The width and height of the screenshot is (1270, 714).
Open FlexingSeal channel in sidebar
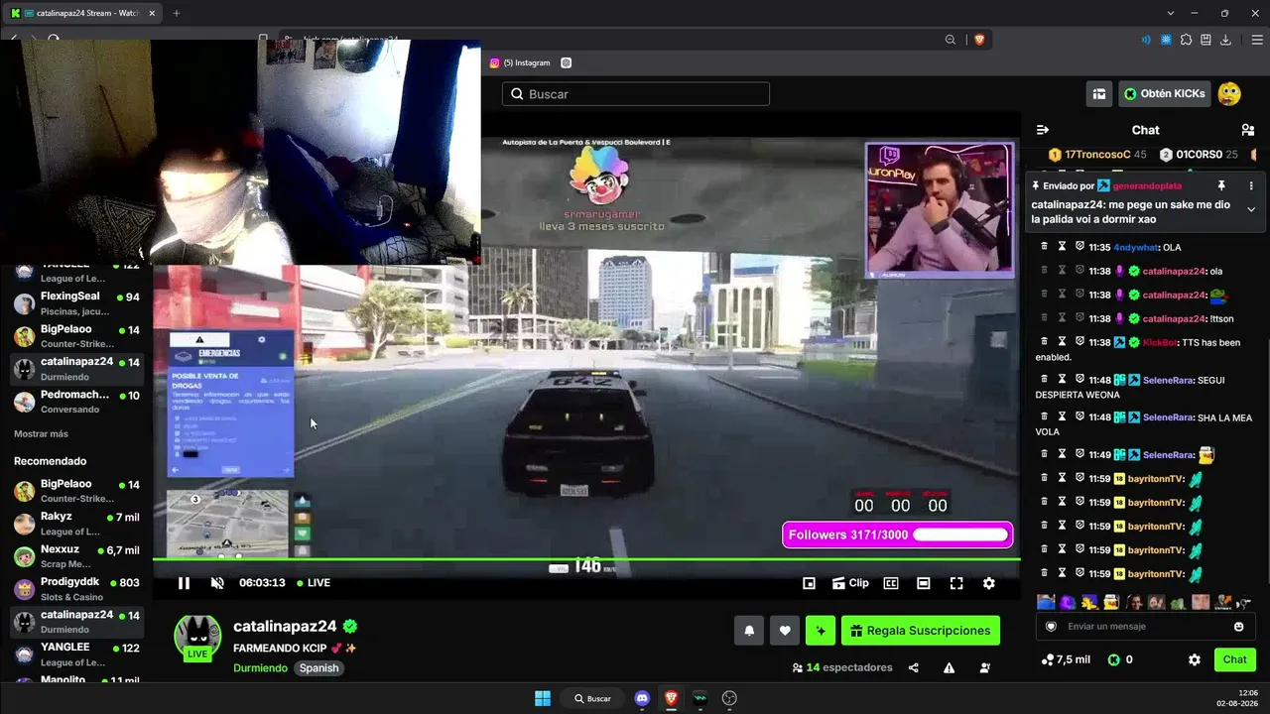(76, 303)
